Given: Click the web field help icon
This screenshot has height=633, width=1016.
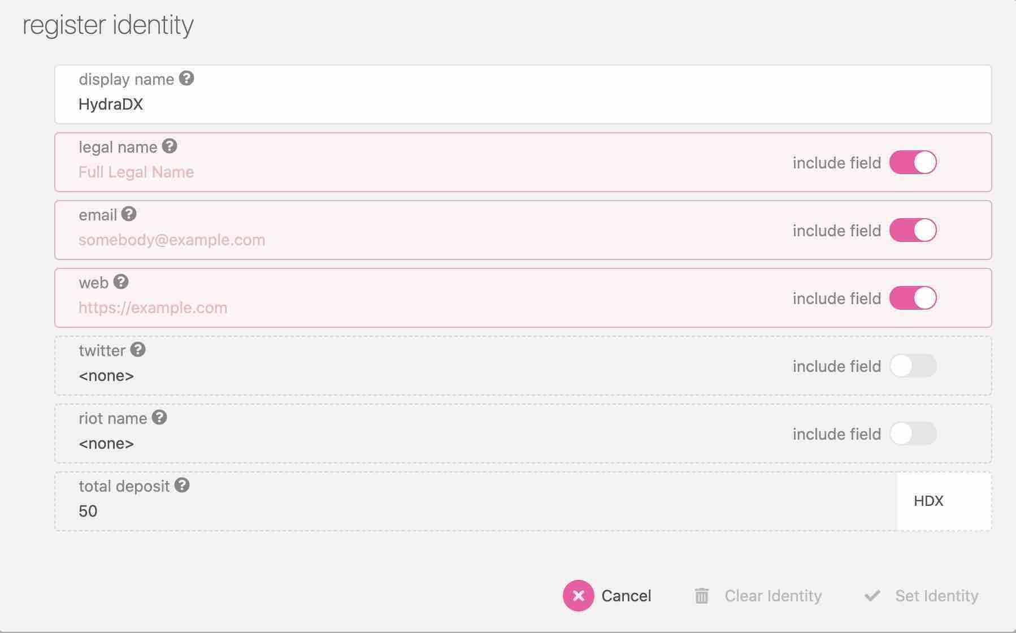Looking at the screenshot, I should click(x=121, y=282).
